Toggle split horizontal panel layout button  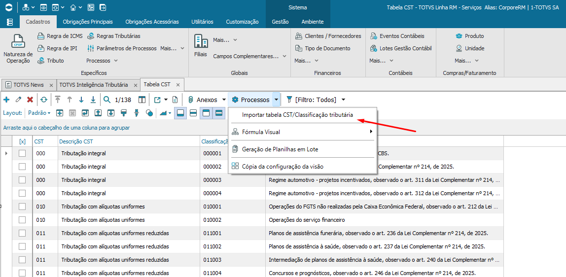point(193,113)
